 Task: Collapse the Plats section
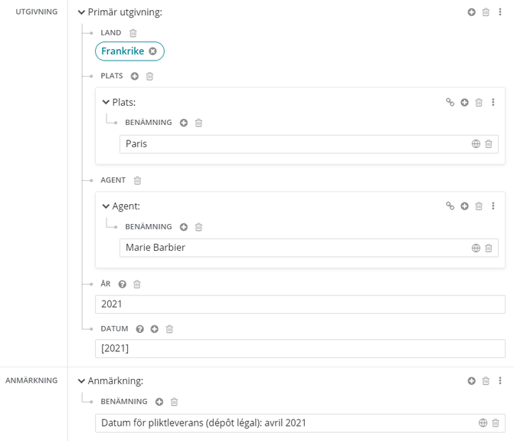pos(106,102)
